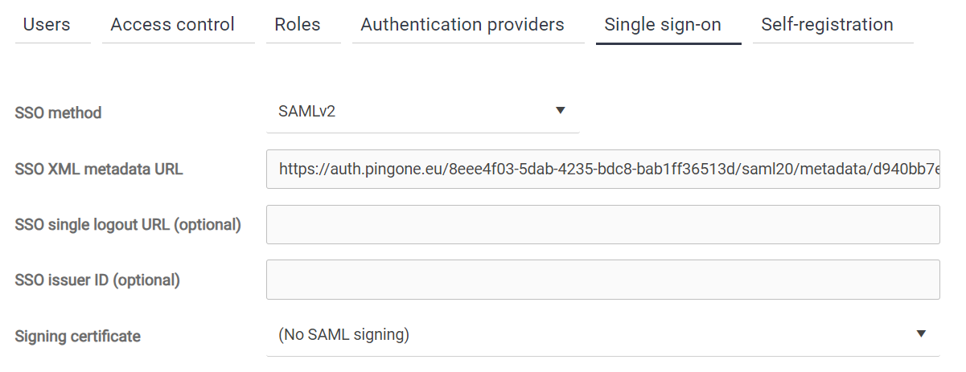Expand the SSO method dropdown arrow
This screenshot has width=966, height=372.
(561, 111)
